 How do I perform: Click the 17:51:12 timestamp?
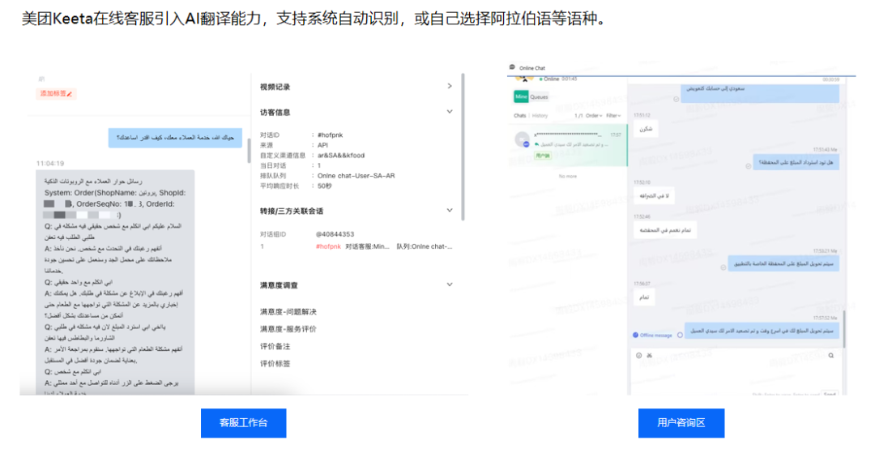(x=642, y=116)
